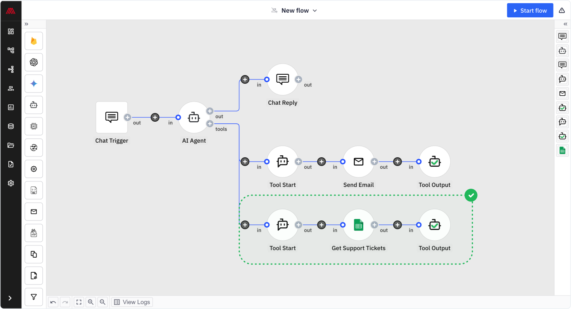Pick the Gemini sparkle node icon
Viewport: 571px width, 309px height.
point(34,84)
